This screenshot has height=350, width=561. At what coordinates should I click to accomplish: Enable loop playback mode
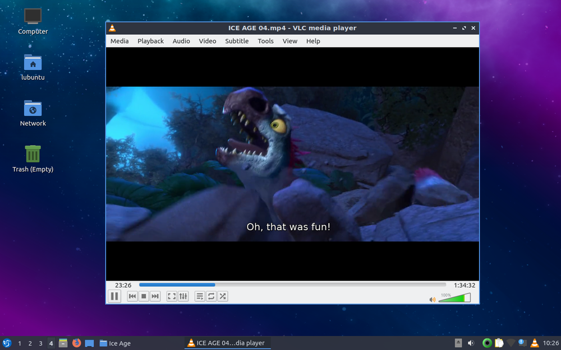[x=210, y=296]
